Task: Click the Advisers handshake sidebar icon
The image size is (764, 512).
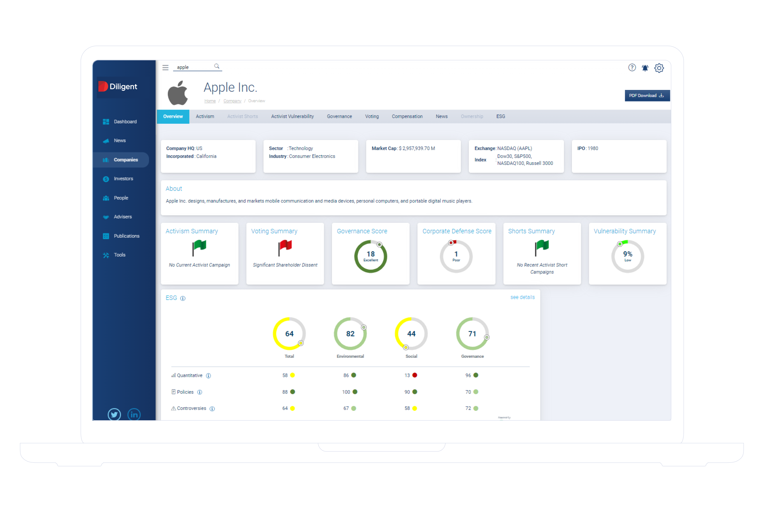Action: (106, 217)
